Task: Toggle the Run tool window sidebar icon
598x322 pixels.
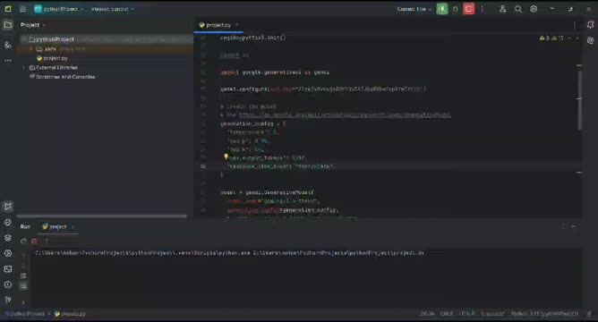Action: pos(8,207)
